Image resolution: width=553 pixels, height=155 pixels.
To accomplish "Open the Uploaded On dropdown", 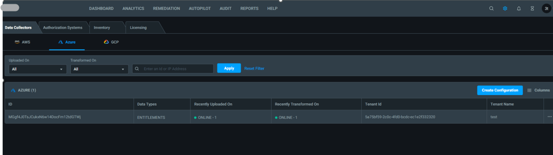I will point(38,69).
